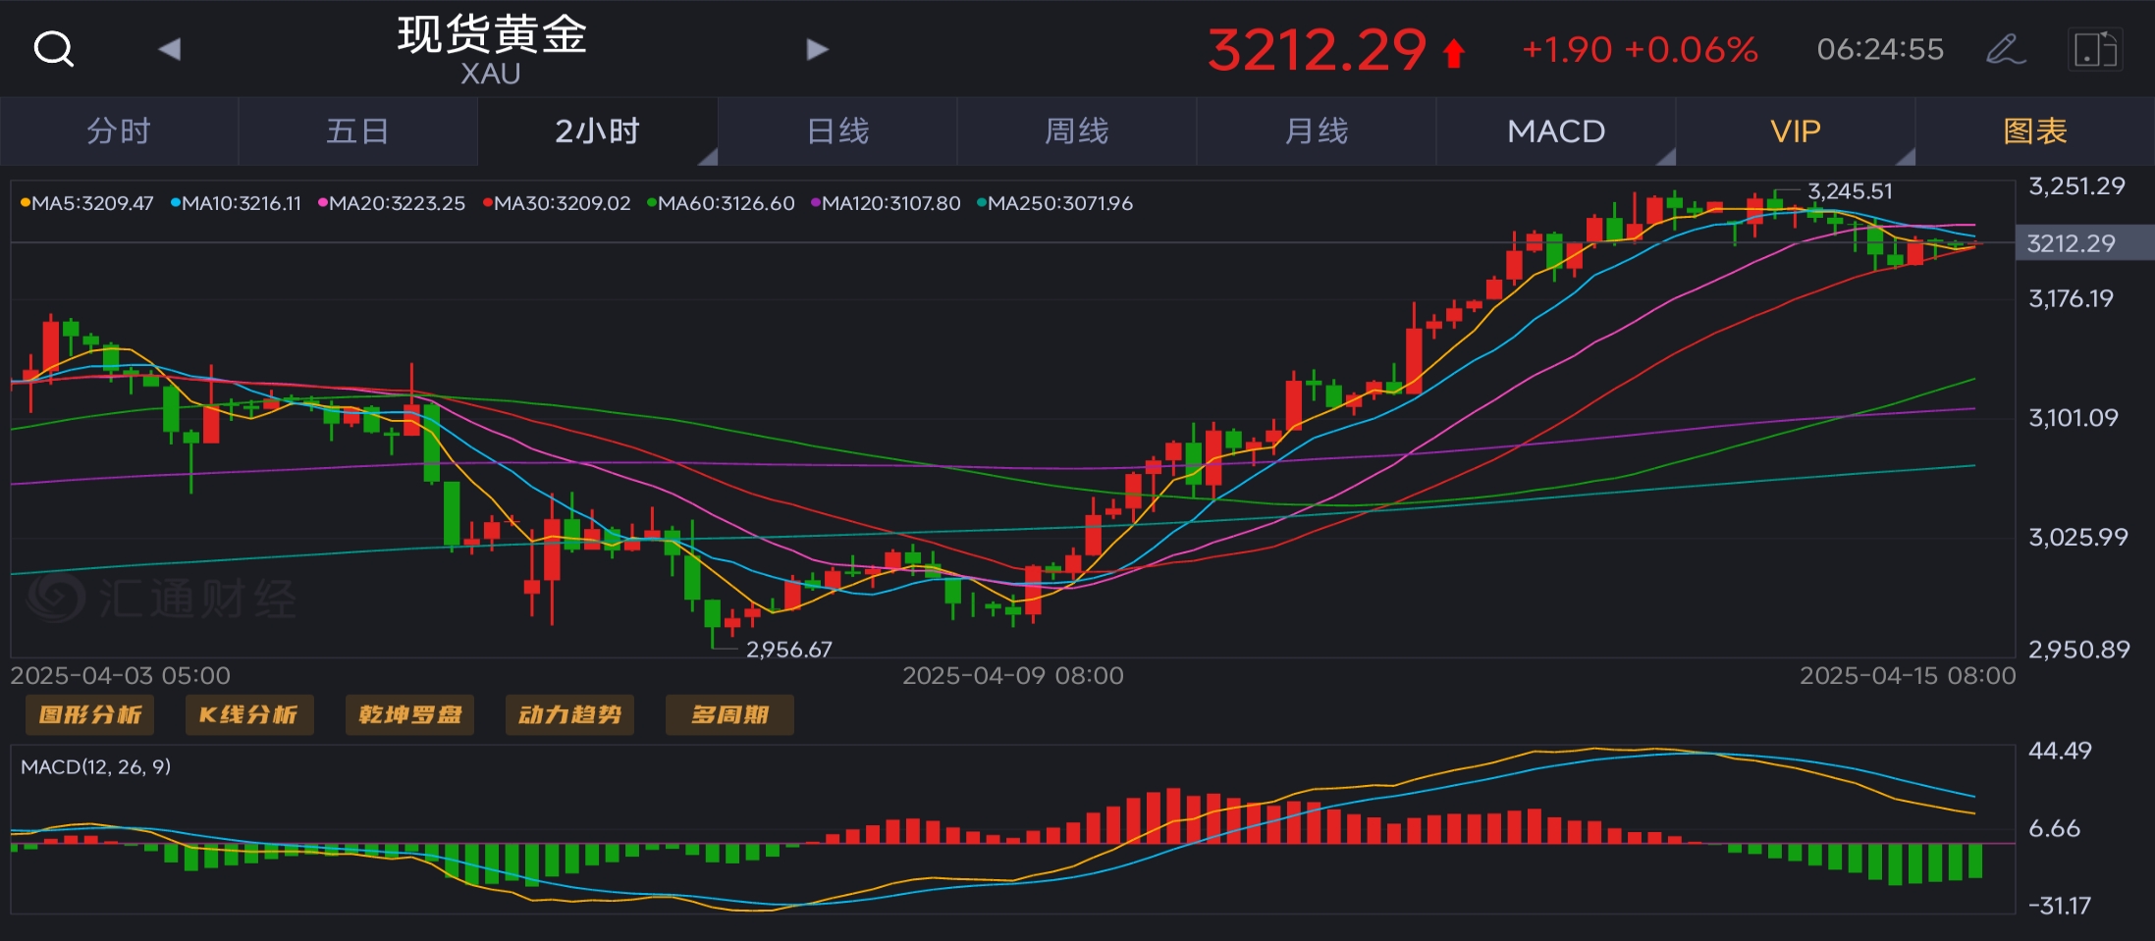
Task: Expand the 2小时 period dropdown corner
Action: click(707, 156)
